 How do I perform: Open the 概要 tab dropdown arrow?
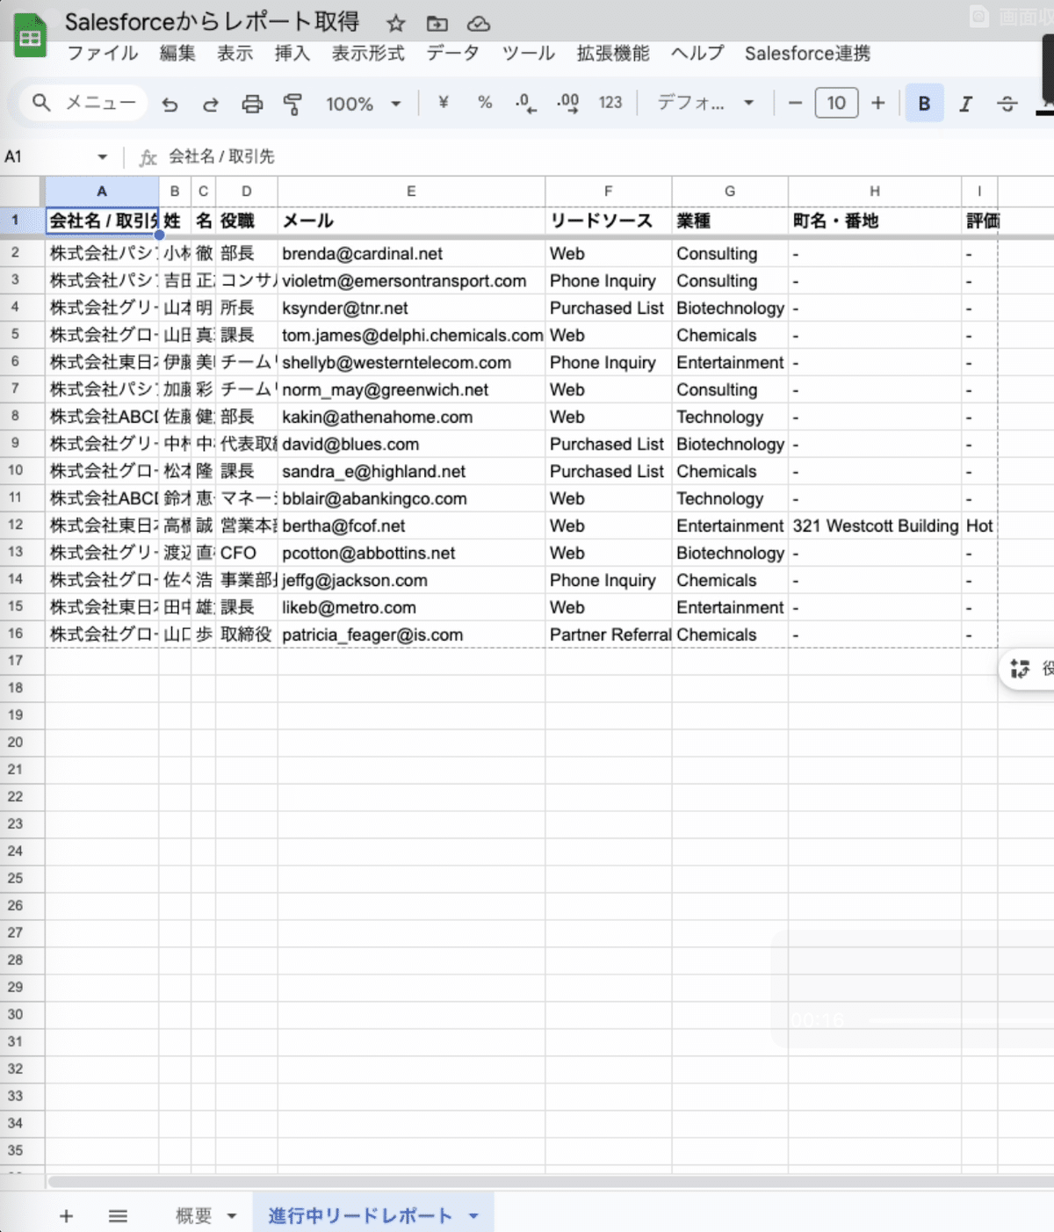(x=232, y=1216)
